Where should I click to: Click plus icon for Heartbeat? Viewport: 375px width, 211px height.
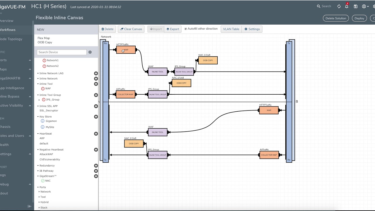pos(96,134)
